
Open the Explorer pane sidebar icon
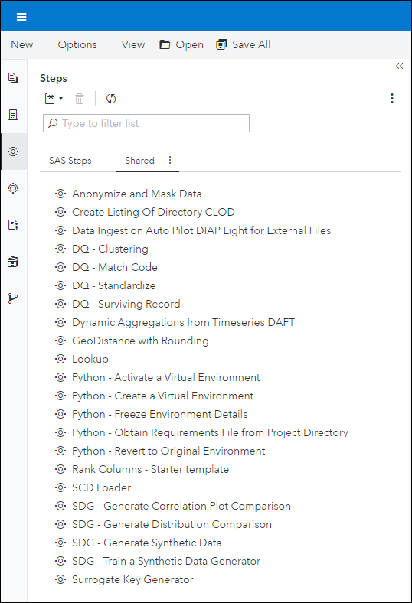[13, 78]
